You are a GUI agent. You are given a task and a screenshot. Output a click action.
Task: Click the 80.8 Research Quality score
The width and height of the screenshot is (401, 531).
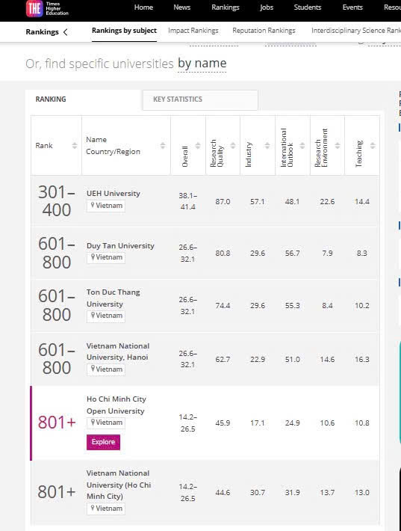click(x=223, y=254)
